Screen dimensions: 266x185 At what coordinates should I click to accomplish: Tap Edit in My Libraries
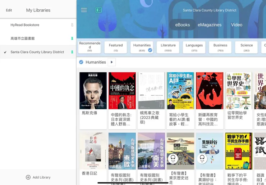(9, 10)
